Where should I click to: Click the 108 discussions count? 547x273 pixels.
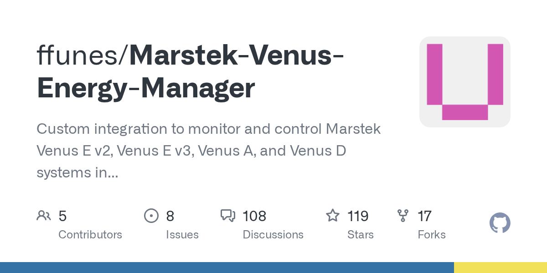pyautogui.click(x=254, y=216)
